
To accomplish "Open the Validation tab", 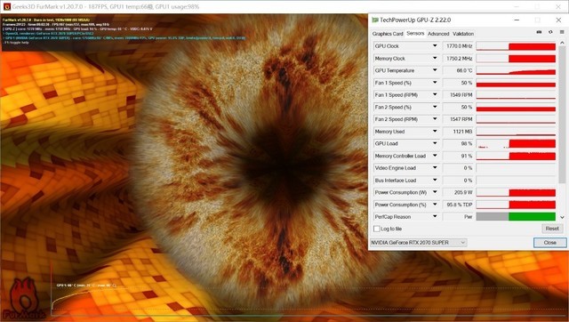I will pyautogui.click(x=463, y=34).
